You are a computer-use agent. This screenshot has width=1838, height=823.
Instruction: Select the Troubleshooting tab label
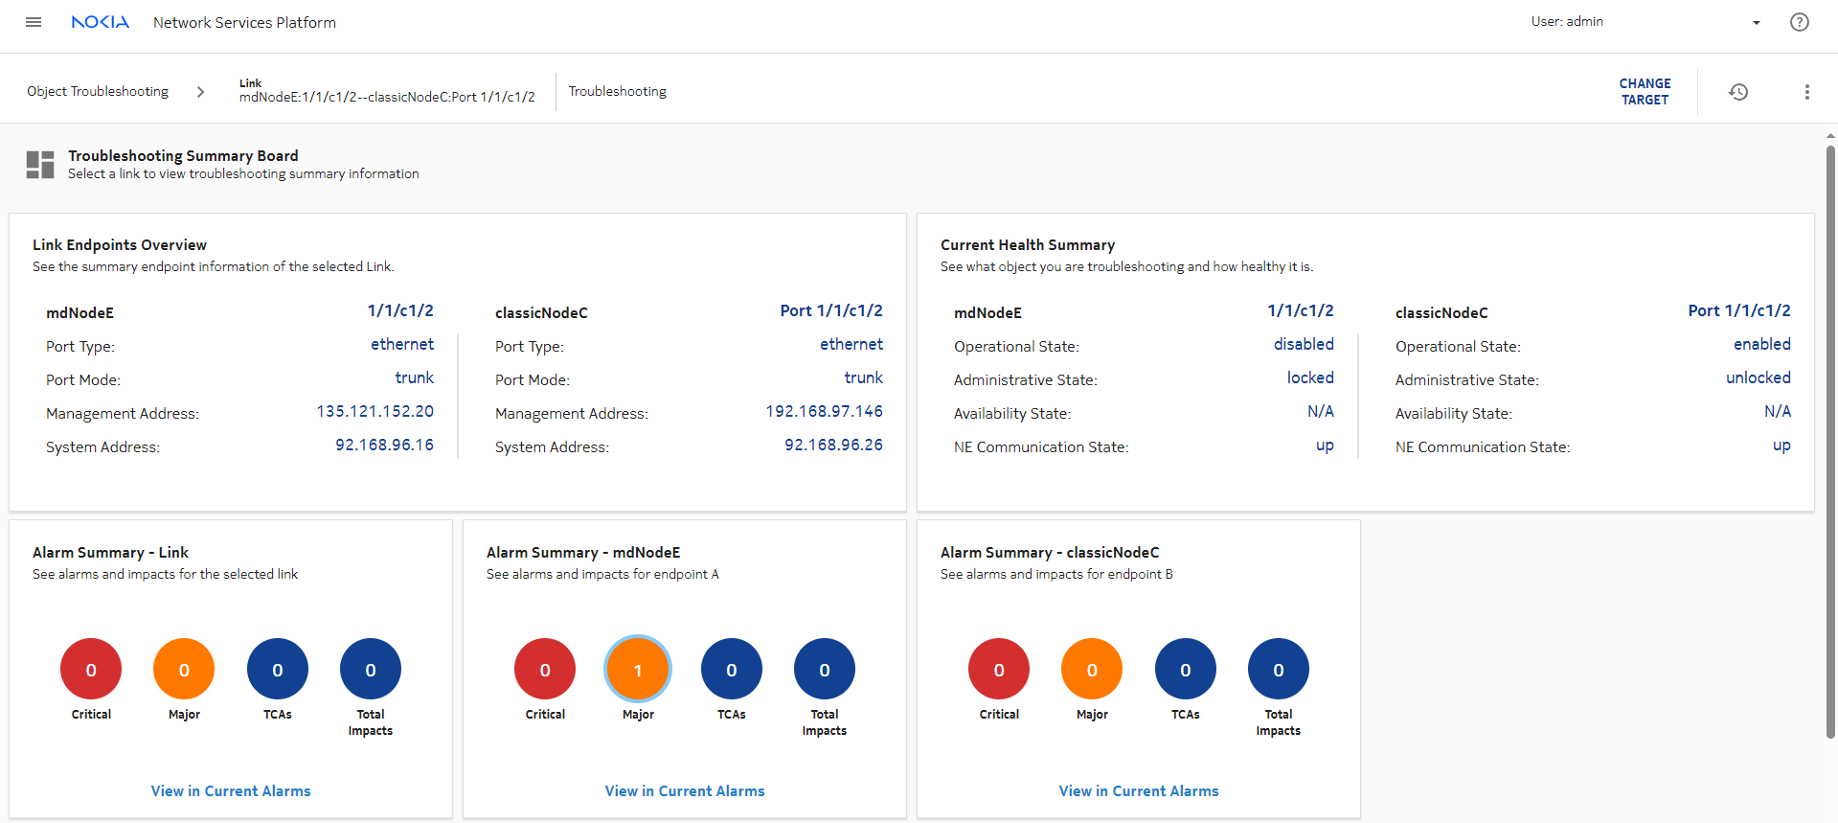point(617,92)
